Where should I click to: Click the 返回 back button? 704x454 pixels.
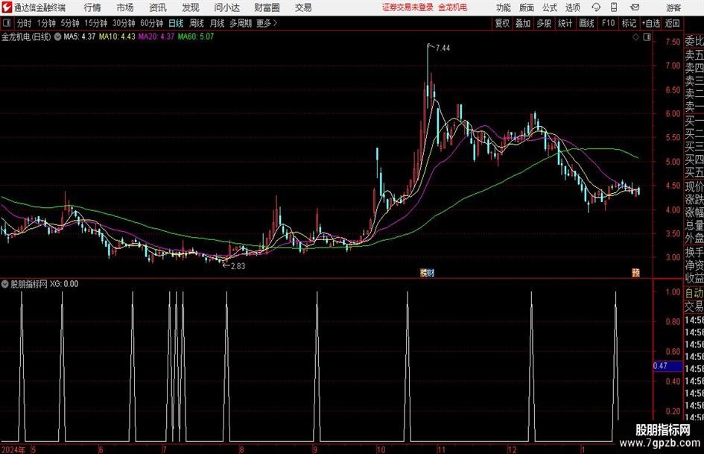pyautogui.click(x=672, y=23)
